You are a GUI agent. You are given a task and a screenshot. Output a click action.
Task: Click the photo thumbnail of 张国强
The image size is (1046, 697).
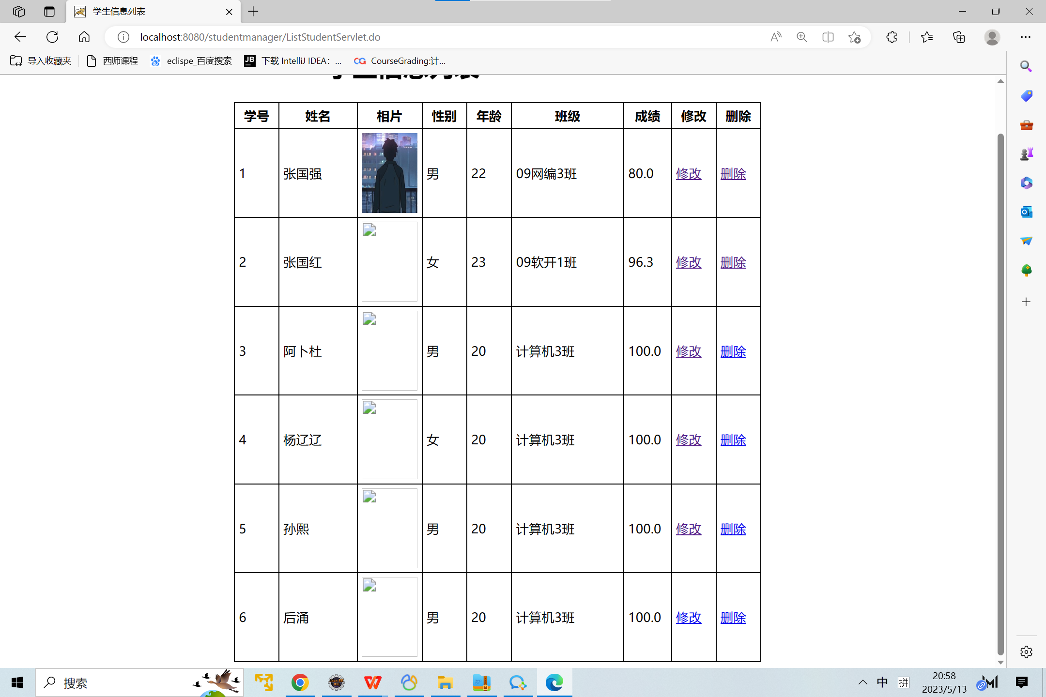(x=389, y=173)
